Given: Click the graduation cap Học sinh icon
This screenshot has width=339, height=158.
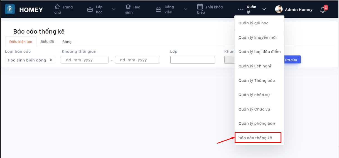Looking at the screenshot, I should pos(128,7).
